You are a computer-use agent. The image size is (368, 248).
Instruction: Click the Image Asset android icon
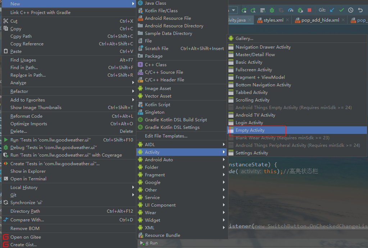[140, 89]
